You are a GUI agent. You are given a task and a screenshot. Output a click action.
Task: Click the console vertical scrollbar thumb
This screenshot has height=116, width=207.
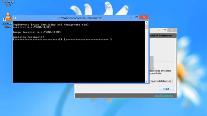(147, 27)
